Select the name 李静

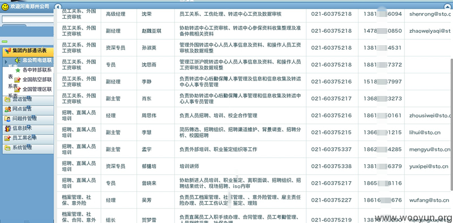pos(147,82)
